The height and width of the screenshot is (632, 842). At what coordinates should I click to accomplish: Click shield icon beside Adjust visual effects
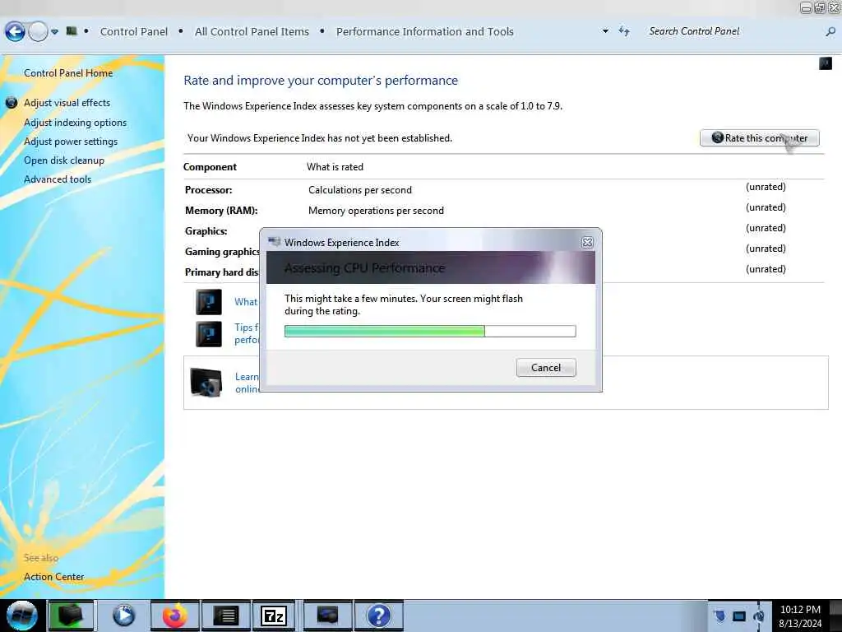point(12,102)
